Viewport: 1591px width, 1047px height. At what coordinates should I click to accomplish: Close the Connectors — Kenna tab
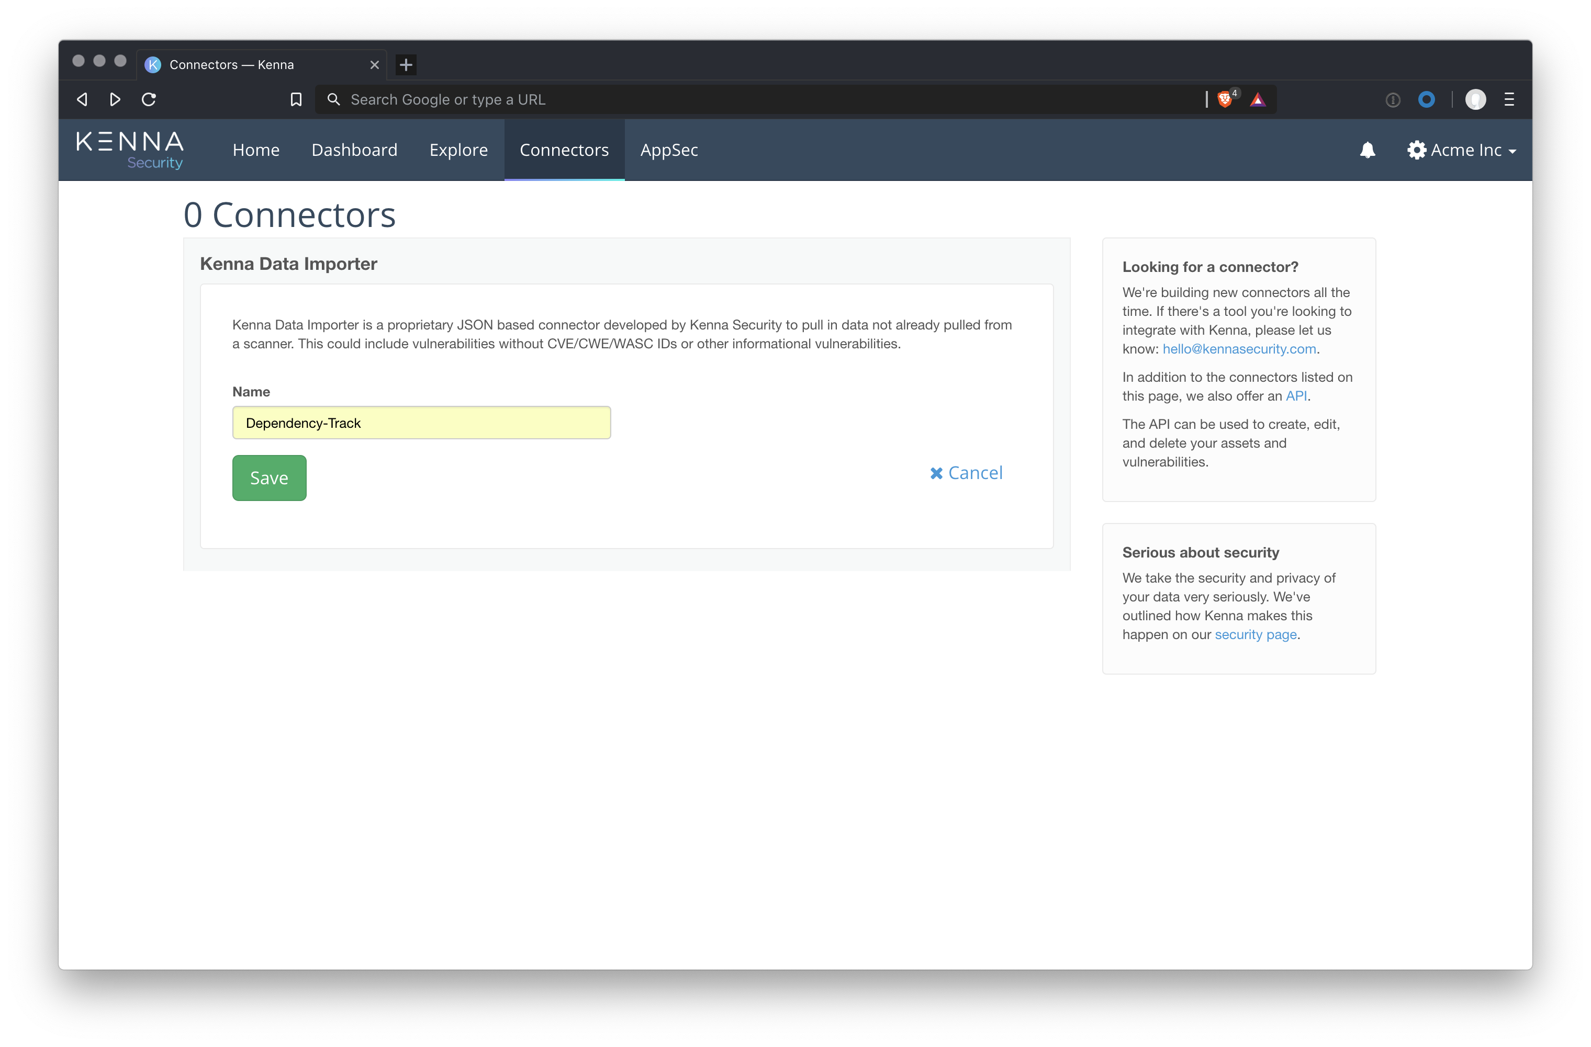(x=374, y=65)
